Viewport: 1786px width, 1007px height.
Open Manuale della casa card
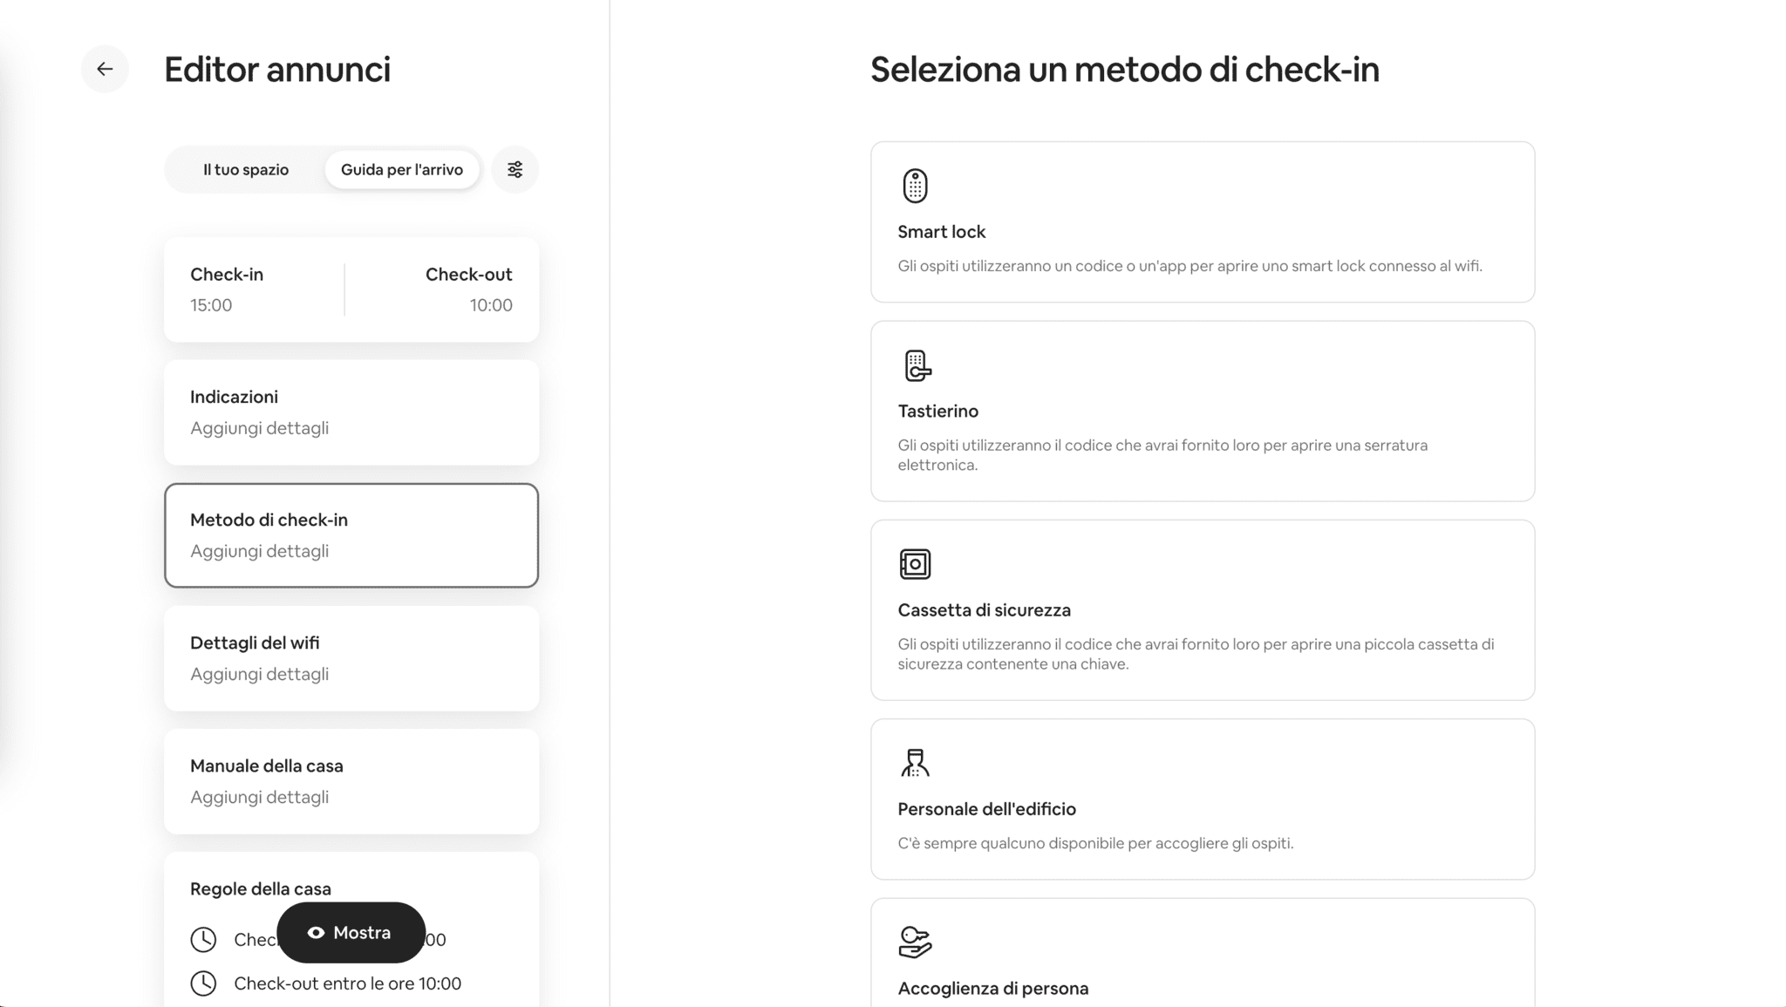point(351,781)
